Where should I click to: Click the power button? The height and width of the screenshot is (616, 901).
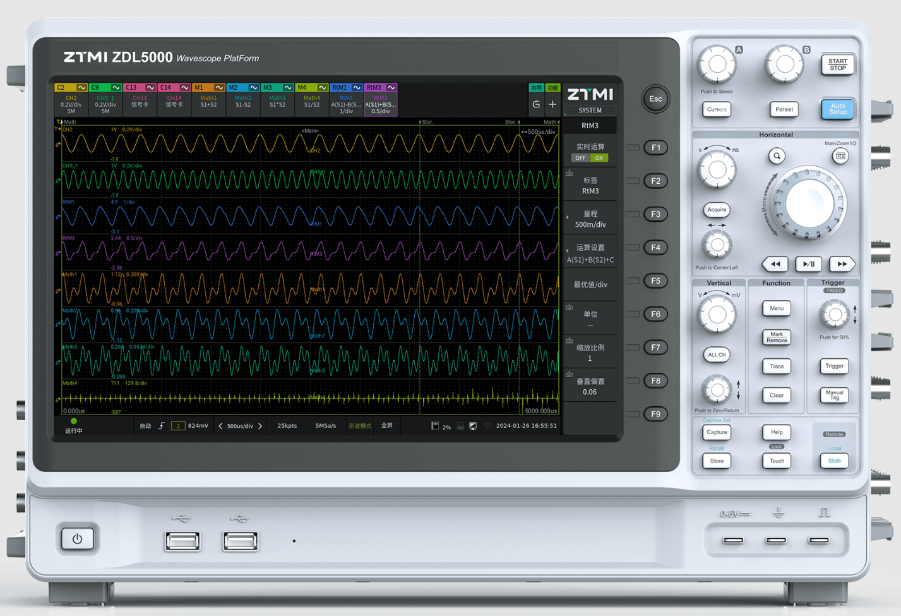[x=77, y=539]
